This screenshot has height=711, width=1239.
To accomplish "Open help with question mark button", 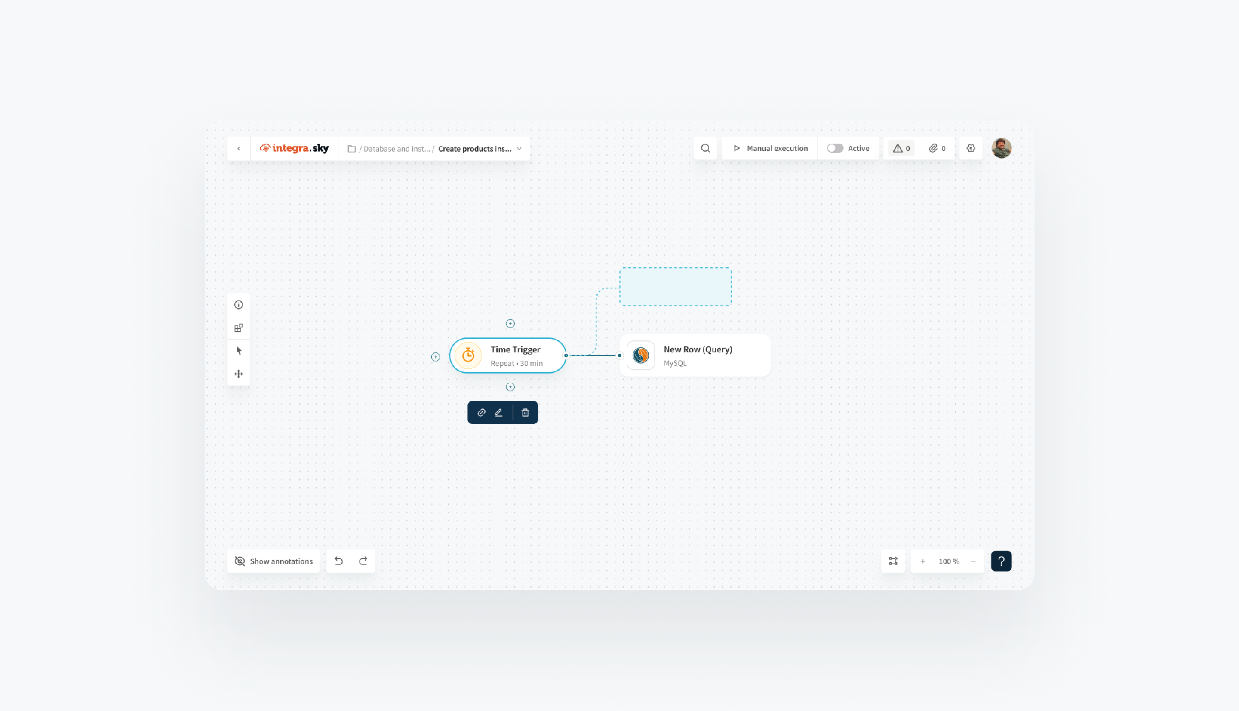I will point(1001,561).
